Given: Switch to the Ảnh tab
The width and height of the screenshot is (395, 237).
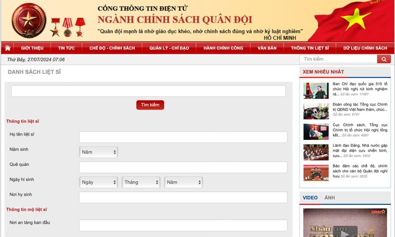Looking at the screenshot, I should click(330, 197).
